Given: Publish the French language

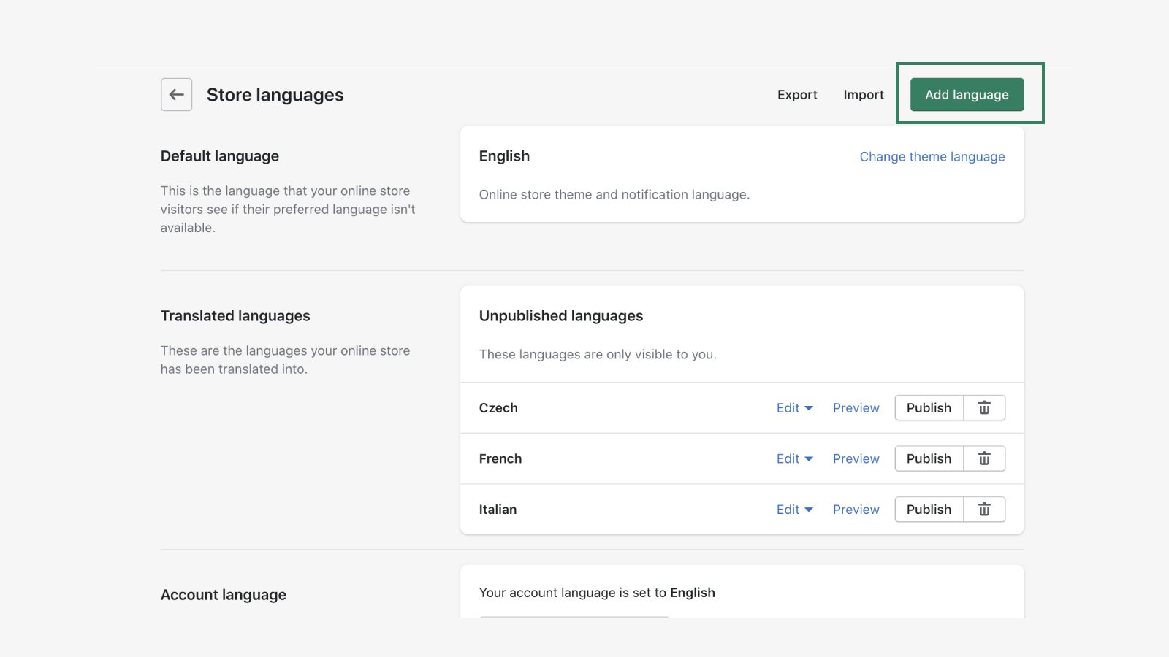Looking at the screenshot, I should [929, 458].
